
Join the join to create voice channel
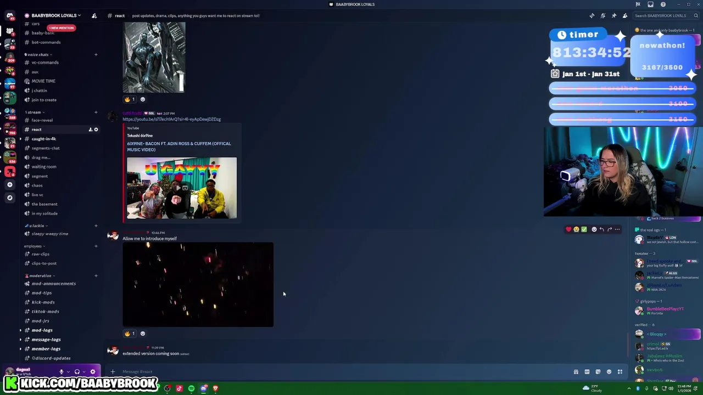(44, 100)
